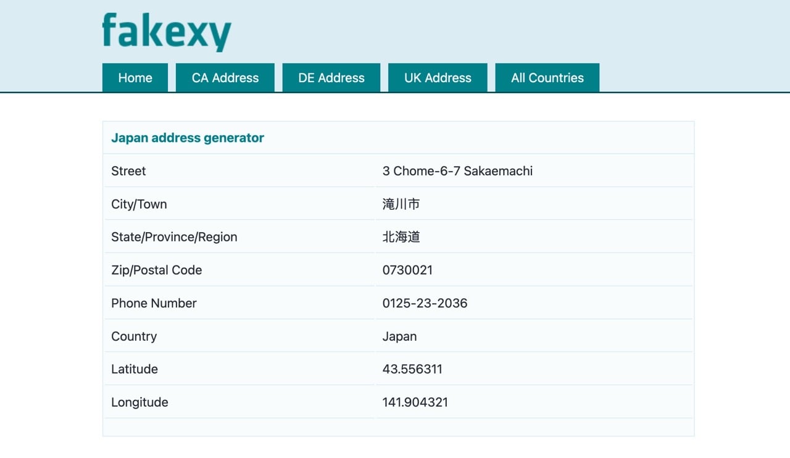Select the city value 滝川市
The image size is (790, 458).
(401, 204)
